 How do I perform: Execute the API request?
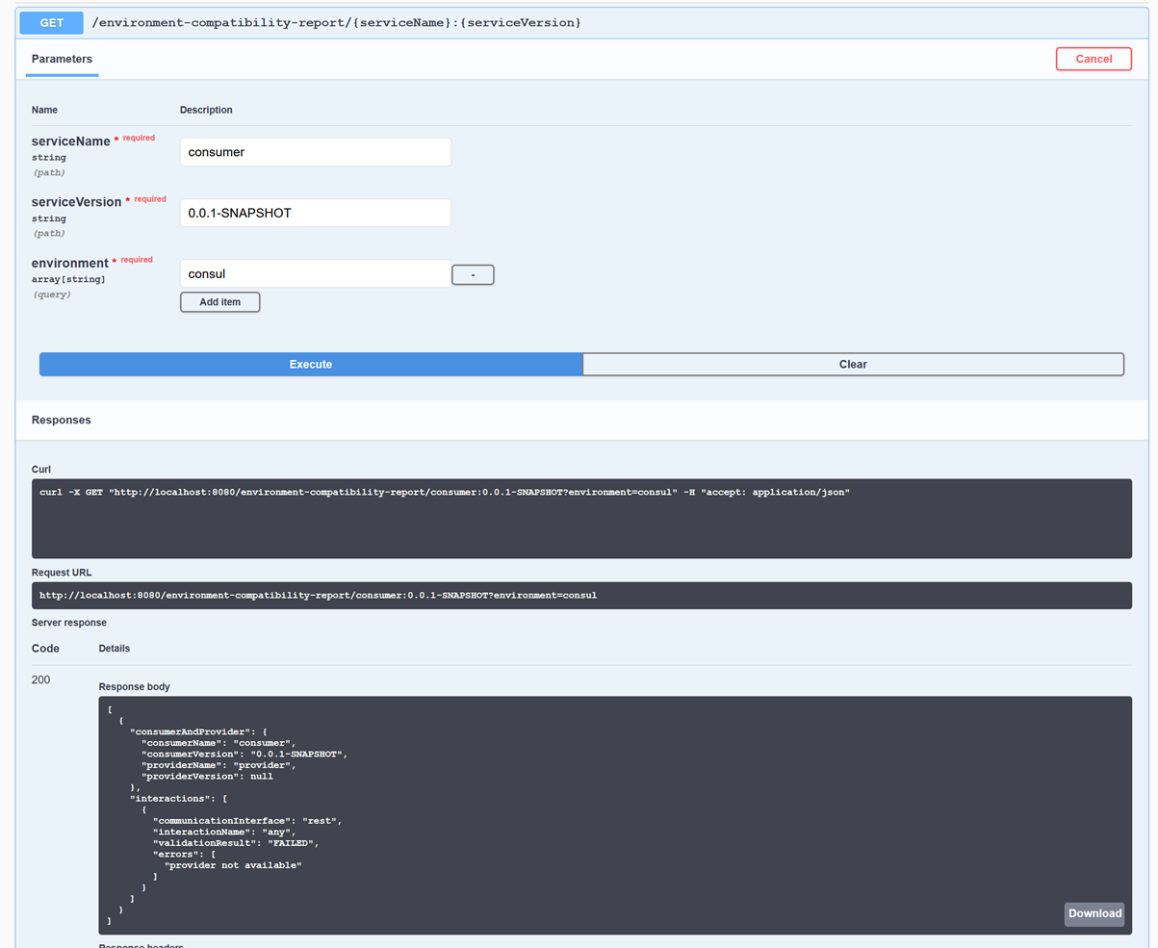click(311, 364)
